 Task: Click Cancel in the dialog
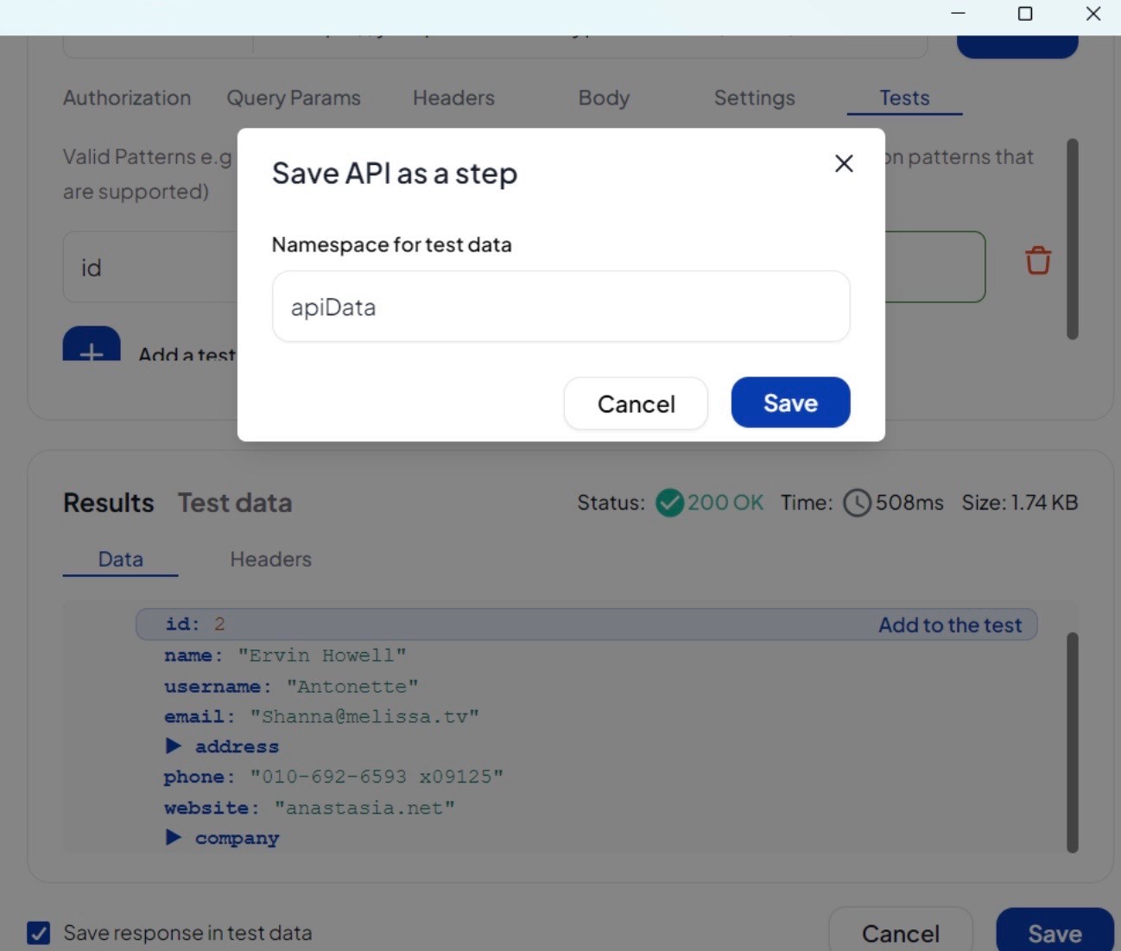636,403
